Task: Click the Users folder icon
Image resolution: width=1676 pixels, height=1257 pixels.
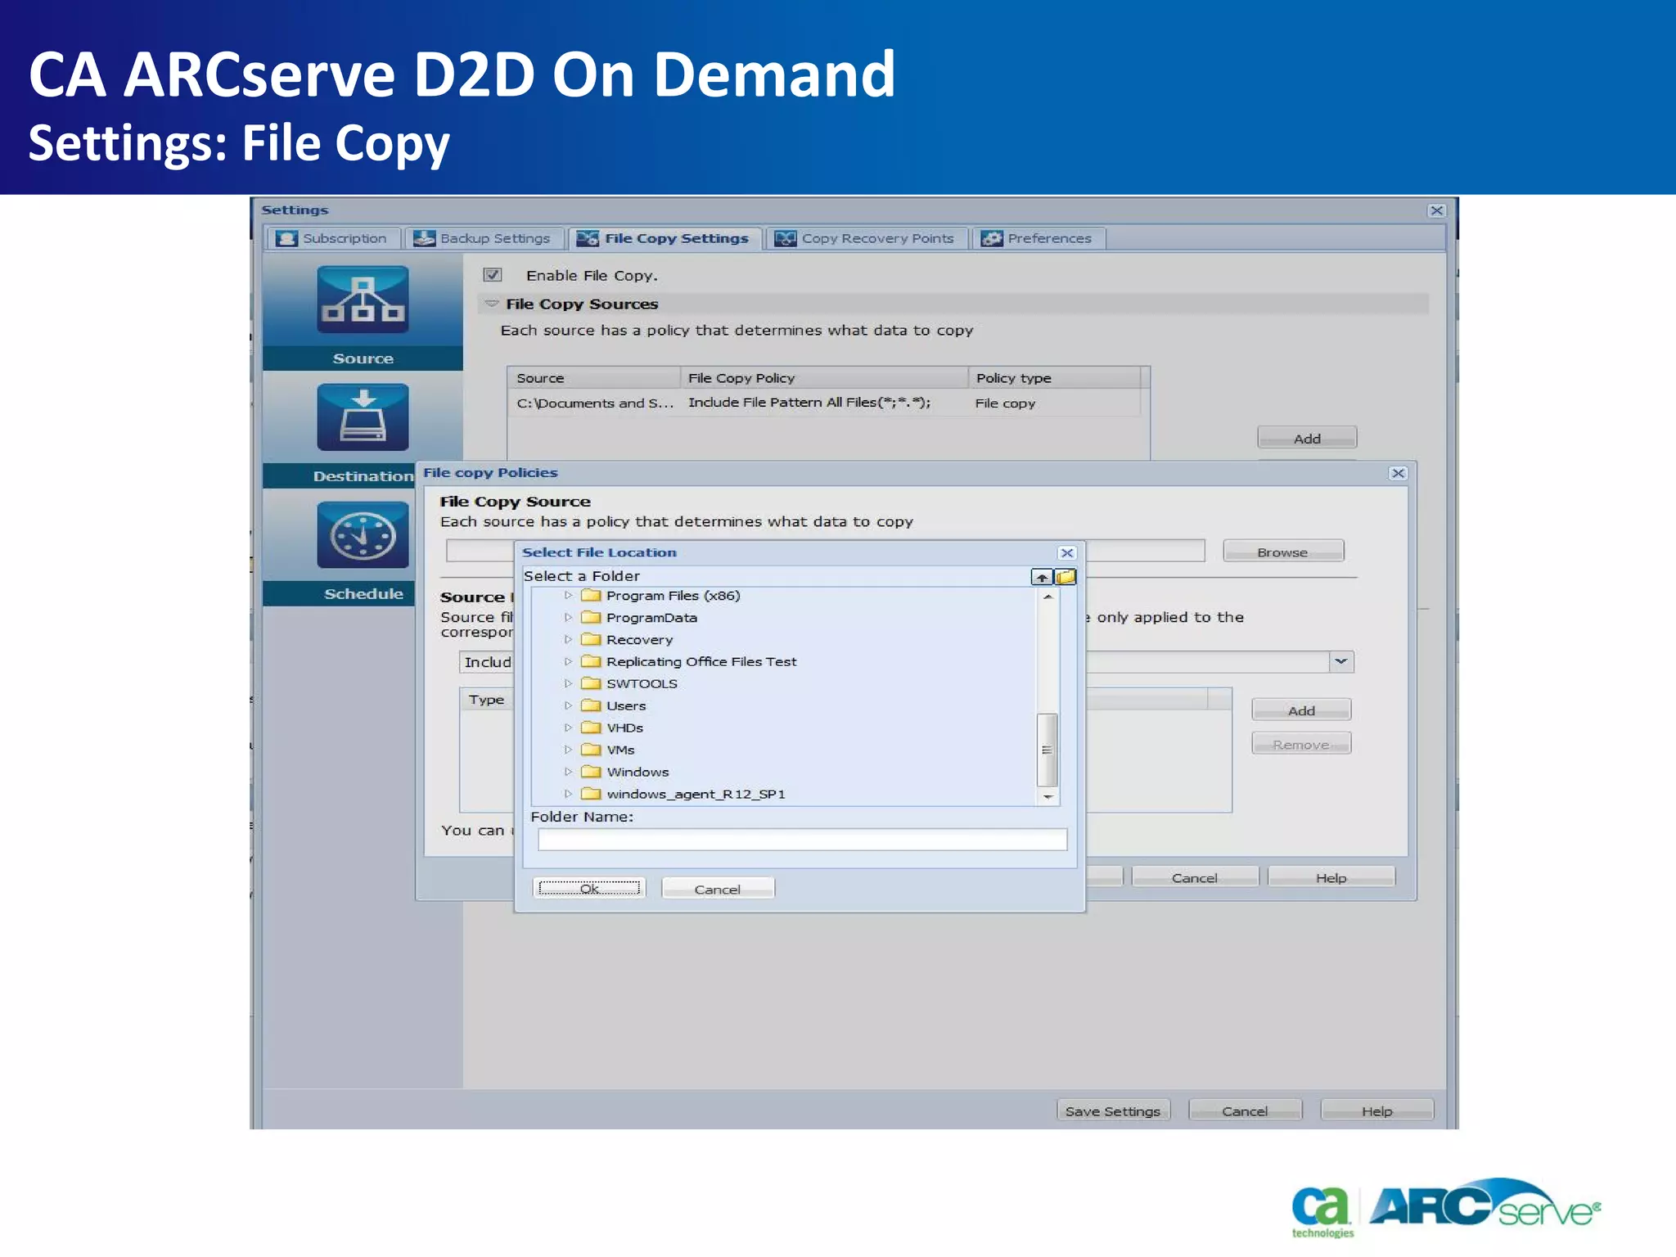Action: pos(591,705)
